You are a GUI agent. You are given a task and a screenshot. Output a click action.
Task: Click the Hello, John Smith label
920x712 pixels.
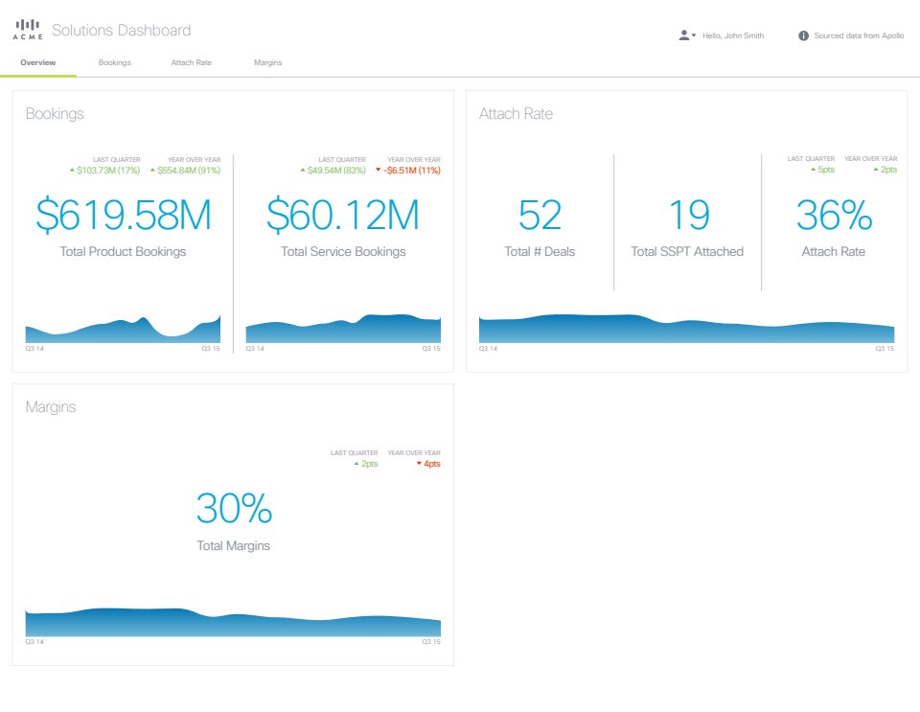(x=733, y=35)
